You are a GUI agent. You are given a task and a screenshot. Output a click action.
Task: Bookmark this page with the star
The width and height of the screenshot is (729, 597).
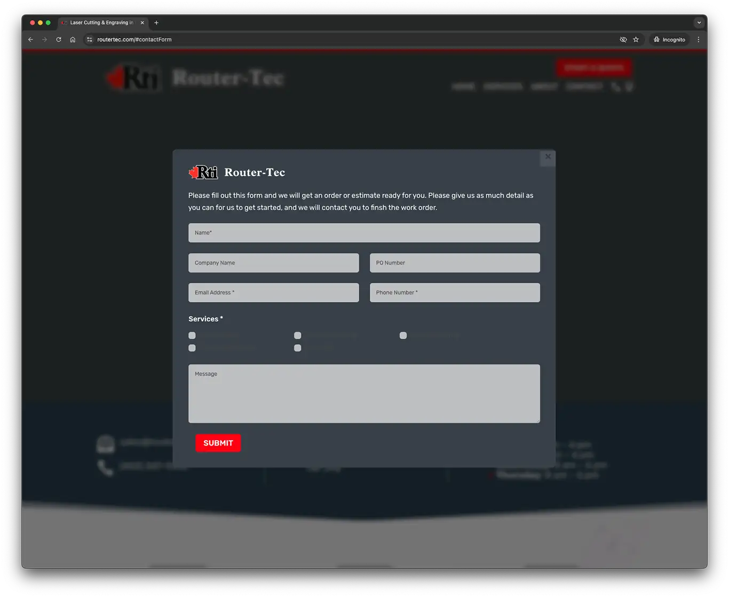click(x=636, y=39)
